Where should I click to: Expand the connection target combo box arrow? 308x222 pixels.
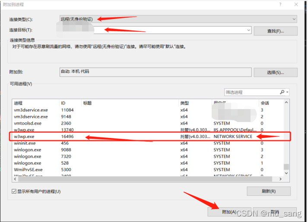[x=248, y=30]
